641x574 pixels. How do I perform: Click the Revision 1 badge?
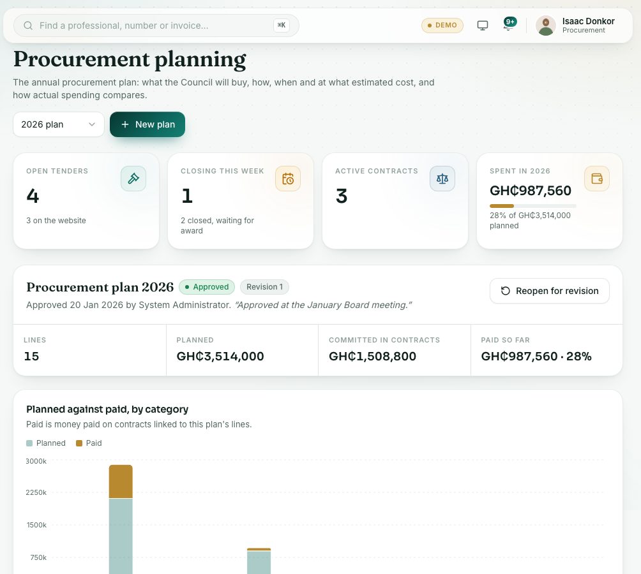click(264, 287)
